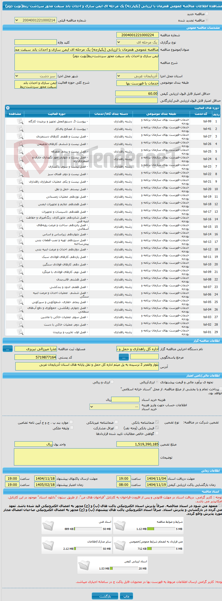This screenshot has width=222, height=601.
Task: Click the بازگشت button
Action: [105, 596]
